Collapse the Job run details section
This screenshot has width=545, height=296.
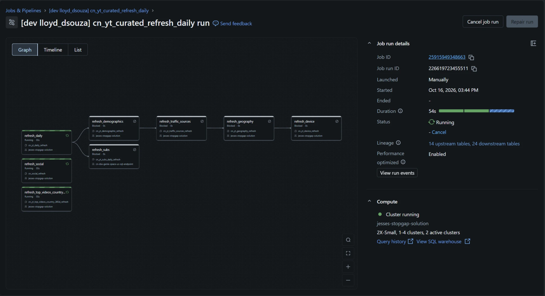point(369,43)
